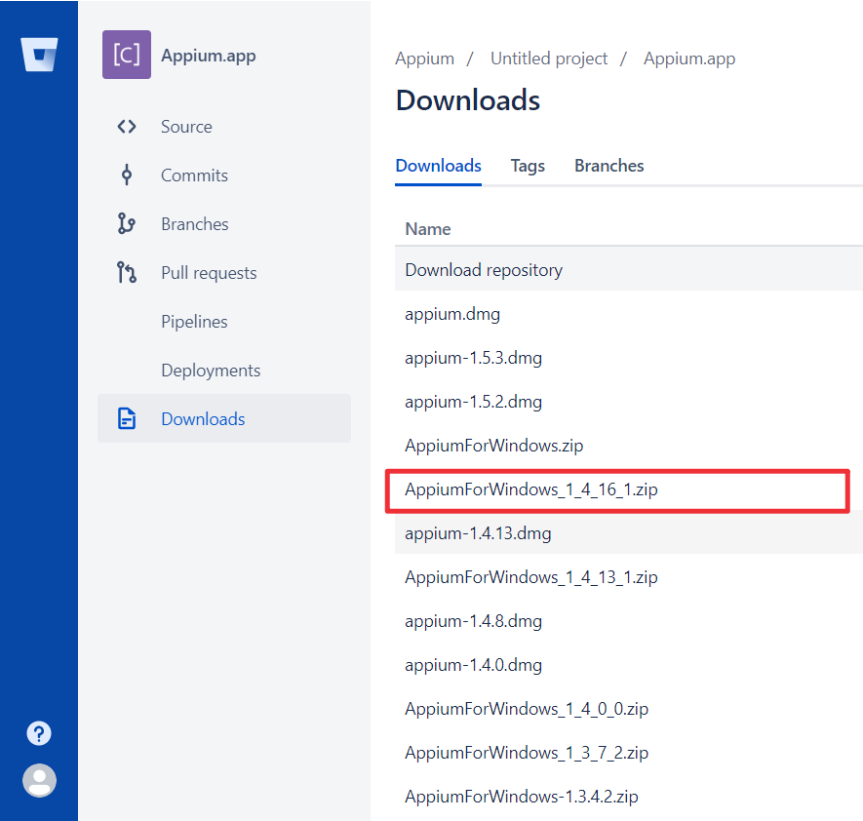Download appium-1.4.13.dmg file
The width and height of the screenshot is (863, 821).
coord(478,533)
